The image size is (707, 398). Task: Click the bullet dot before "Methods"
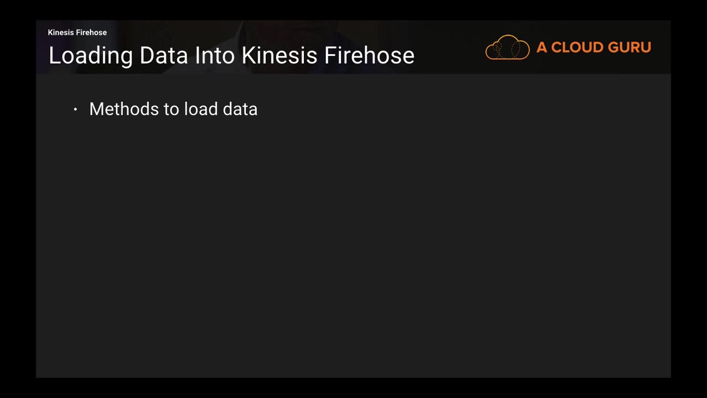[x=75, y=109]
